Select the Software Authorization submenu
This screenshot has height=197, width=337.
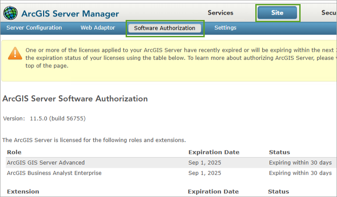(x=165, y=28)
